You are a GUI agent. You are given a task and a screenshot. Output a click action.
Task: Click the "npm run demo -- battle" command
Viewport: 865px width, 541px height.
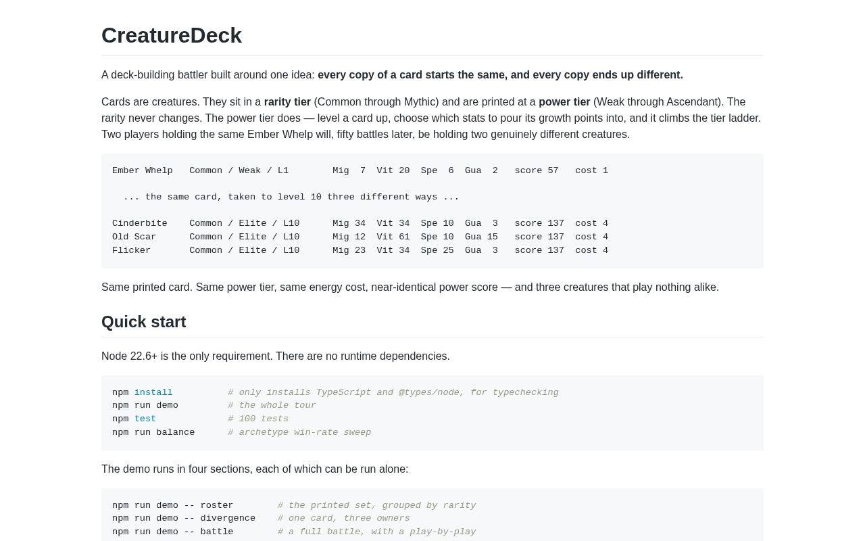tap(173, 532)
